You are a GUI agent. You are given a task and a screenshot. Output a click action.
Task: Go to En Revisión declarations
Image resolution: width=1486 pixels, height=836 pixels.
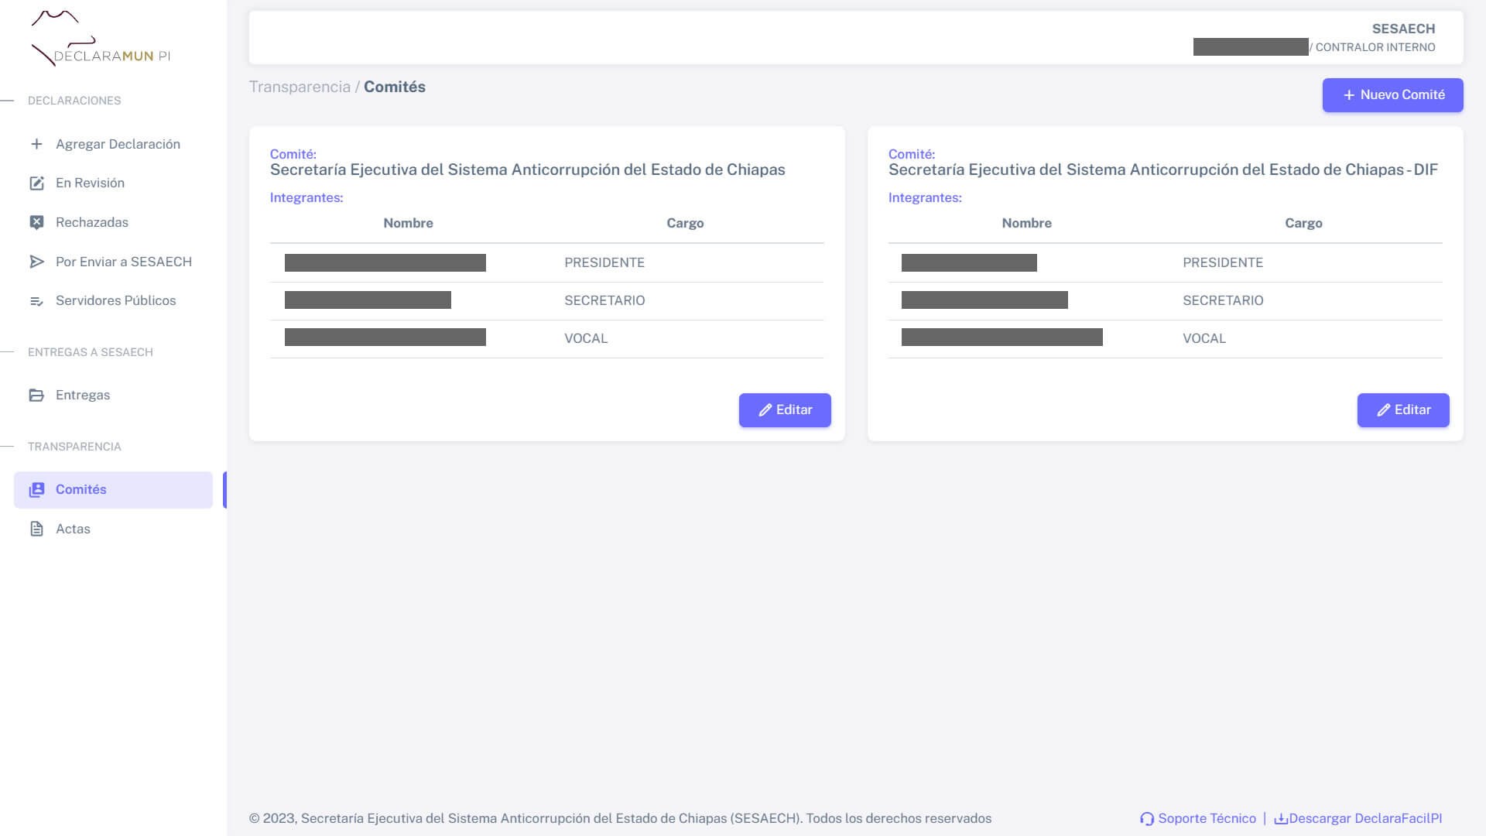[113, 183]
